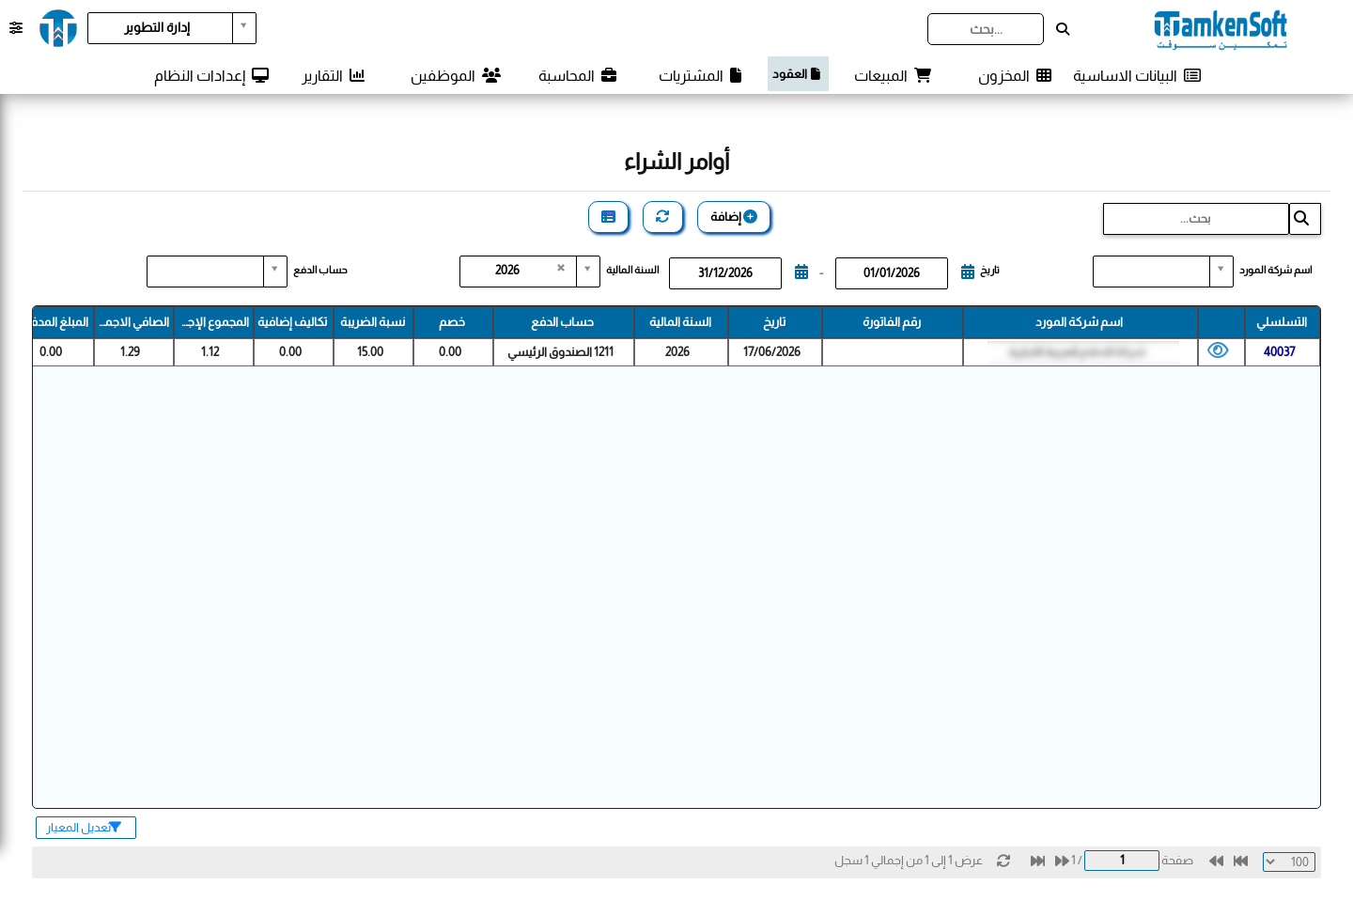Screen dimensions: 1353x916
Task: Click تعديل المعيار filter button
Action: [86, 828]
